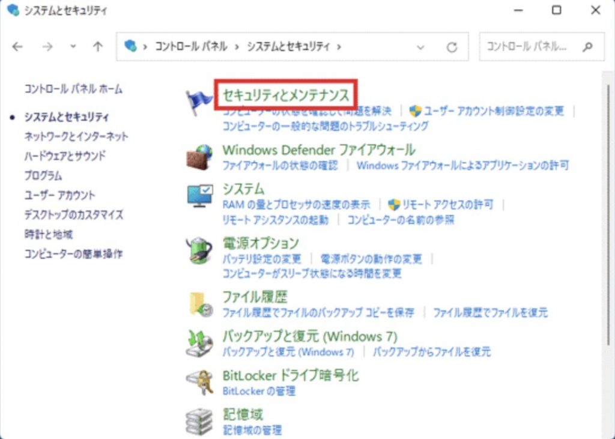Click コンピューターの状態を確認して問題を解決 link

(x=307, y=111)
